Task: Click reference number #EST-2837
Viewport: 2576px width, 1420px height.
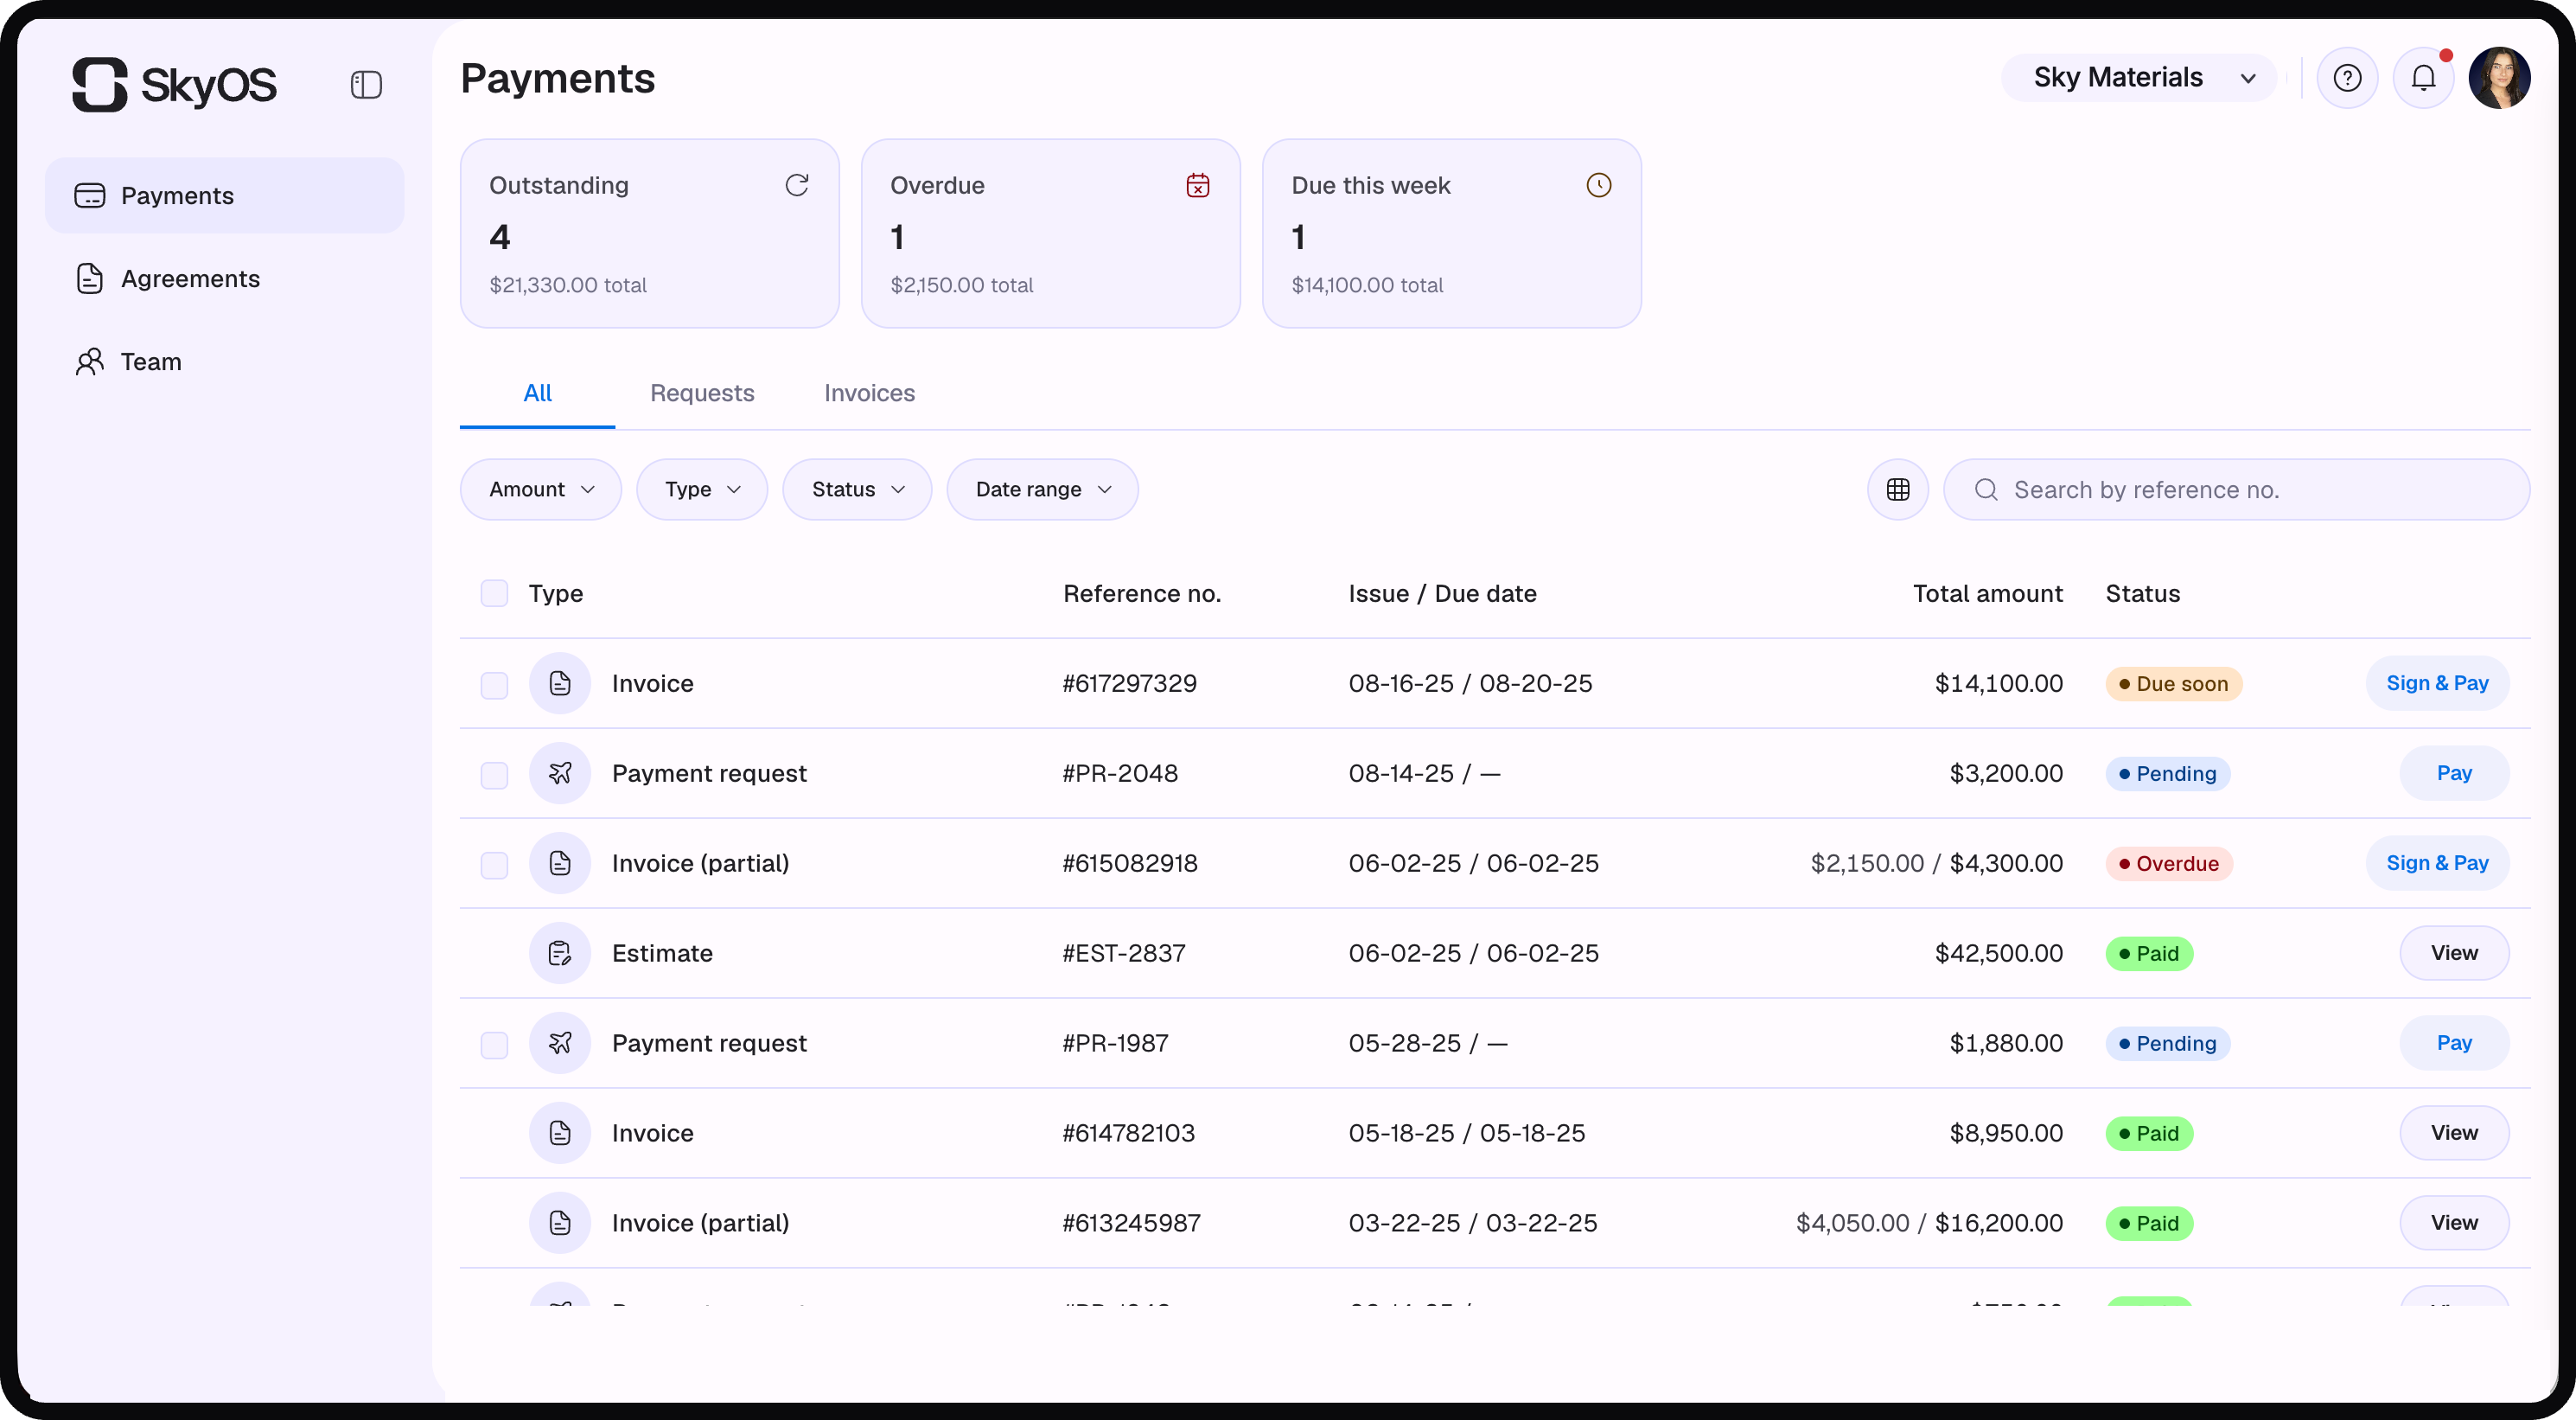Action: (1124, 954)
